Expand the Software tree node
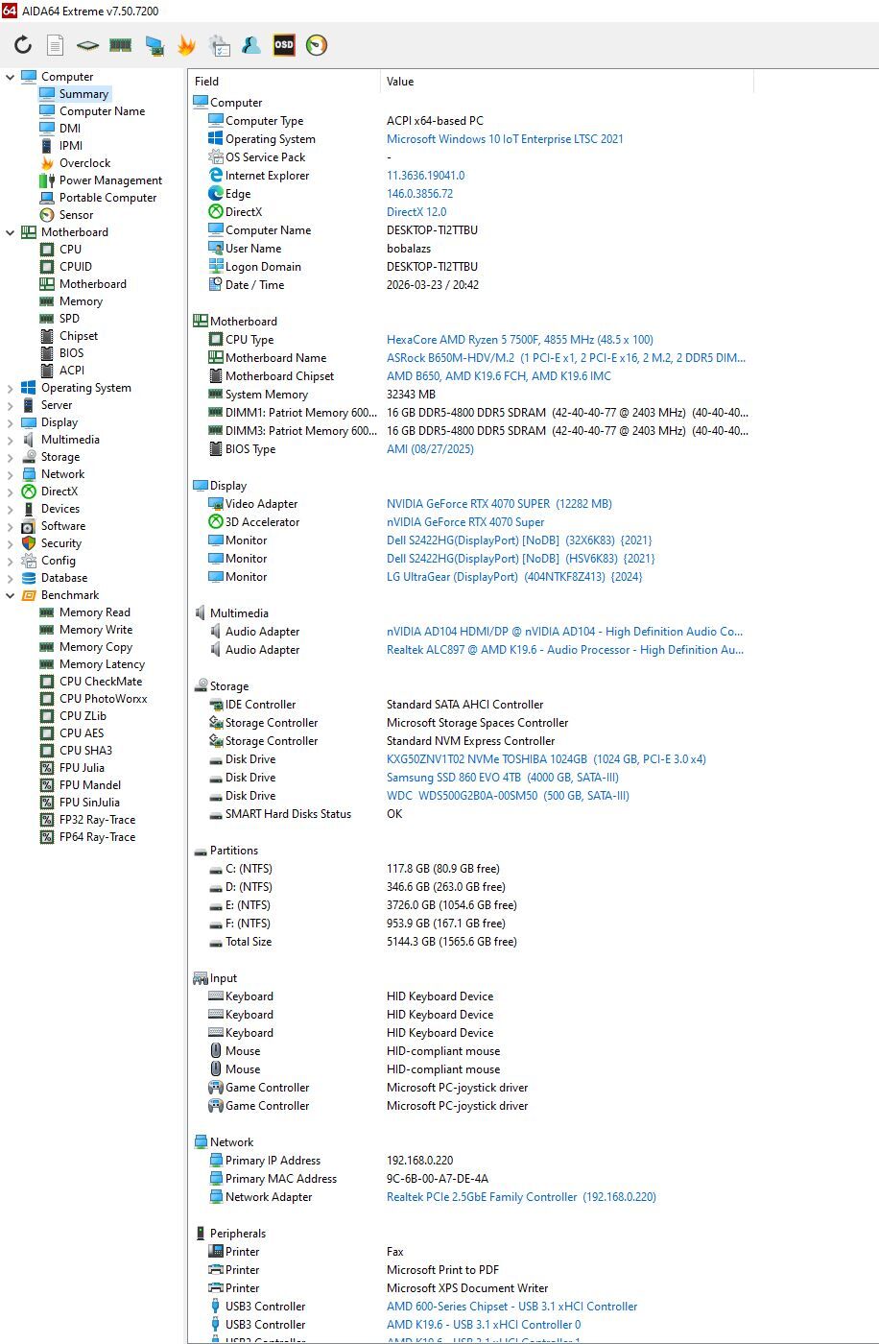Screen dimensions: 879x1344 click(11, 526)
